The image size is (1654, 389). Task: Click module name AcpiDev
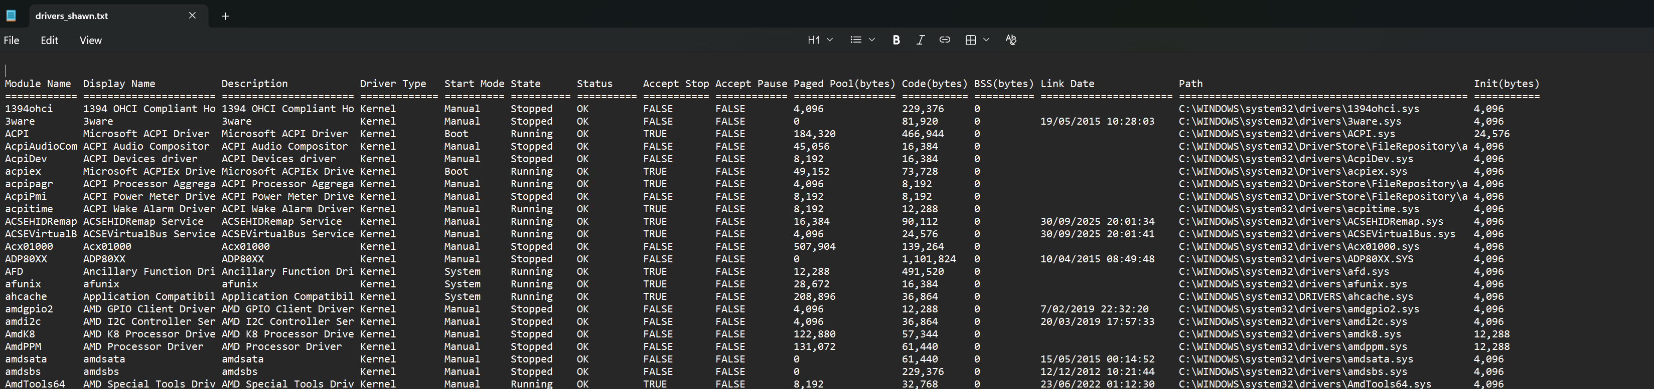(x=26, y=159)
